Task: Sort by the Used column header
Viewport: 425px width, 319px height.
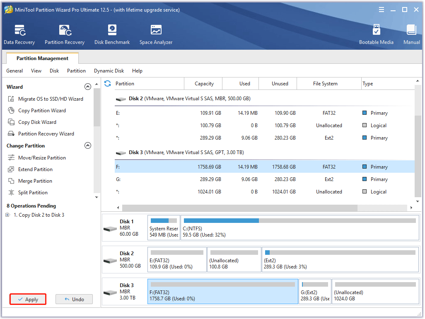Action: [x=241, y=83]
